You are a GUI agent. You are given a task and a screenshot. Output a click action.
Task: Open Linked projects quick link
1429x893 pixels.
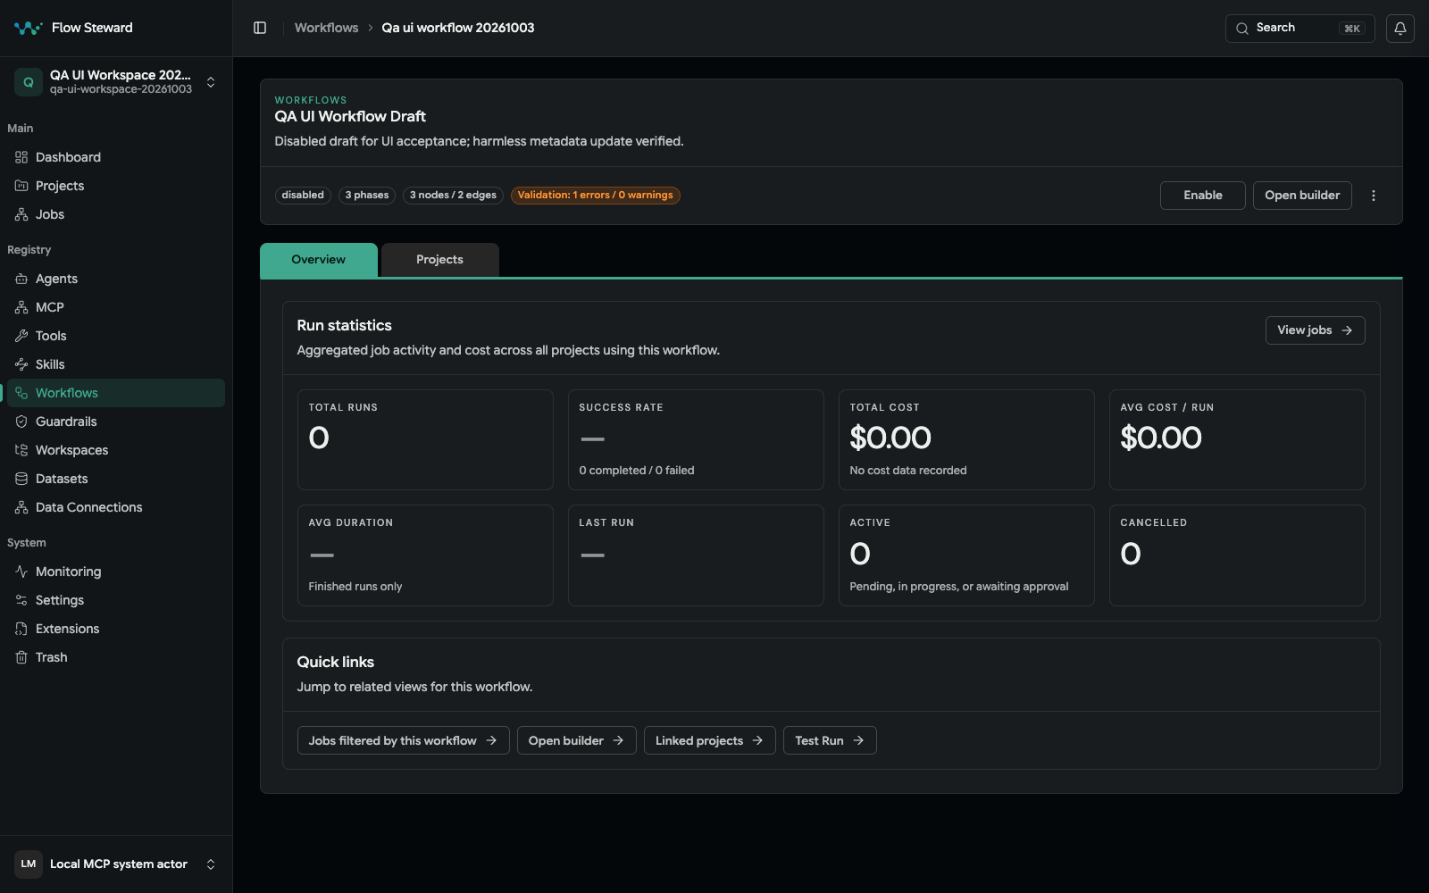[709, 740]
